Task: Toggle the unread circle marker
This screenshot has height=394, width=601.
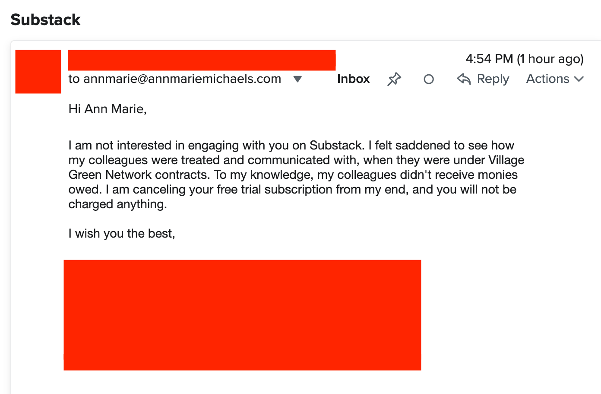Action: [429, 79]
